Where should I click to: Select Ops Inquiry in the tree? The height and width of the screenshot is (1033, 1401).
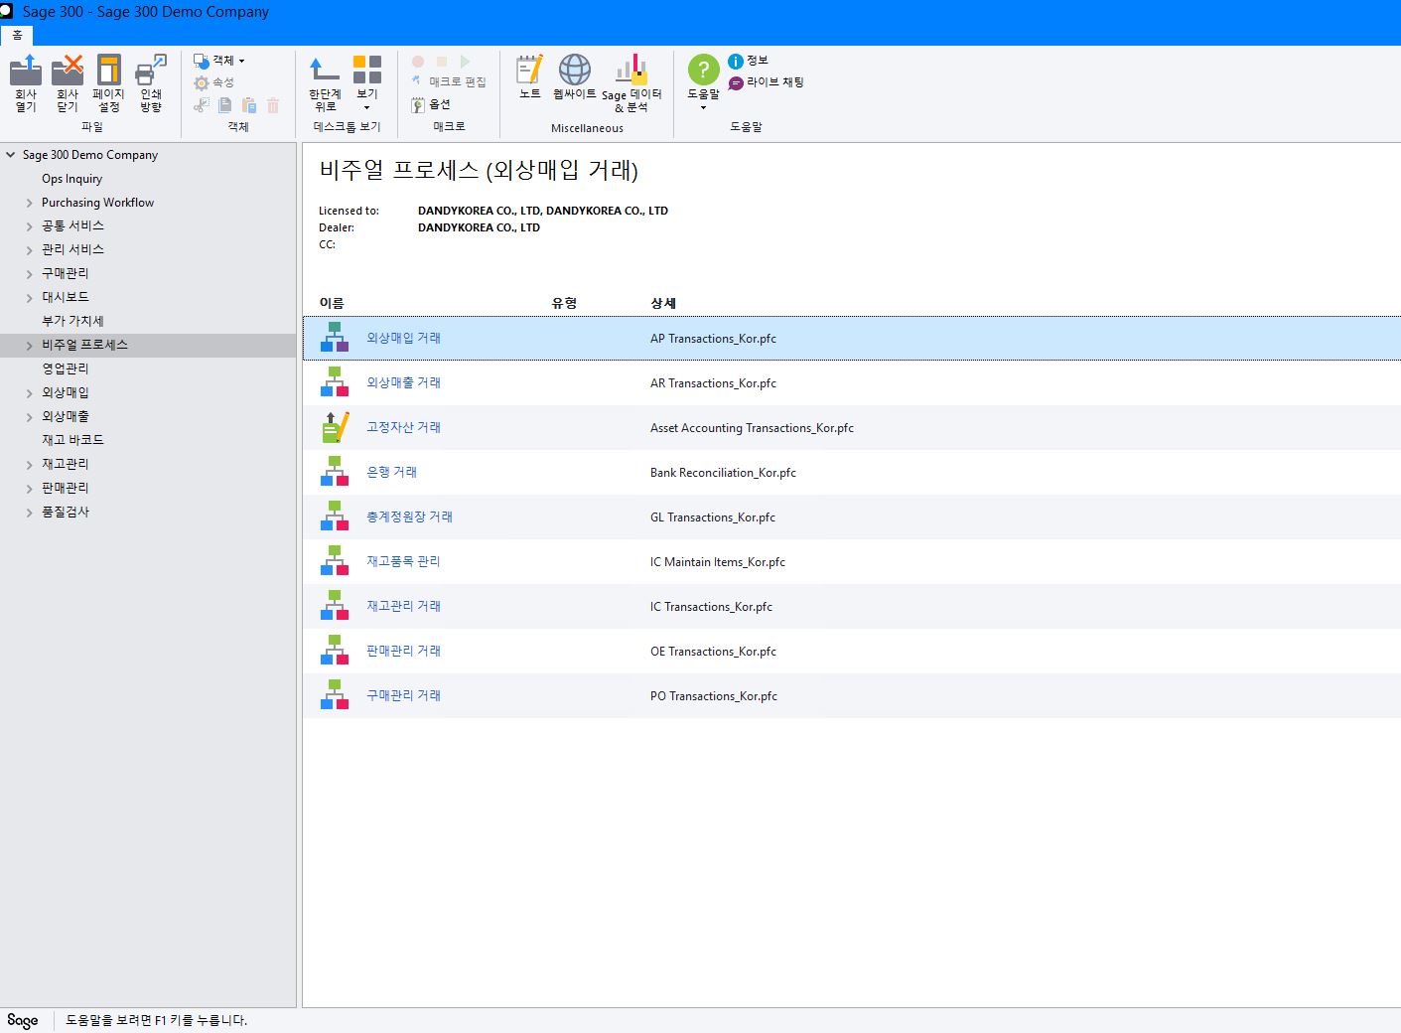click(71, 179)
